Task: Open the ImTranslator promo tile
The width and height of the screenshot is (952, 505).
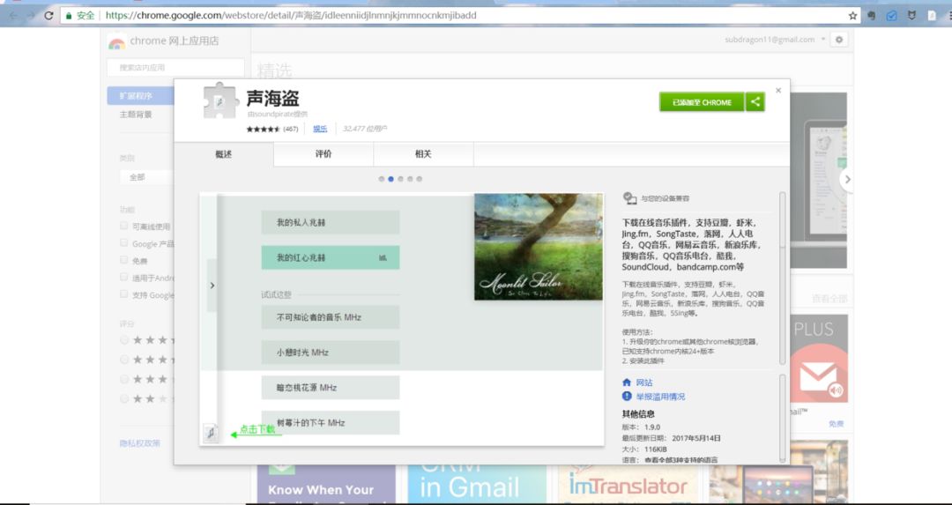Action: (628, 484)
